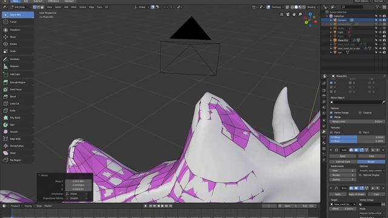Open the Global orientation dropdown

[141, 7]
